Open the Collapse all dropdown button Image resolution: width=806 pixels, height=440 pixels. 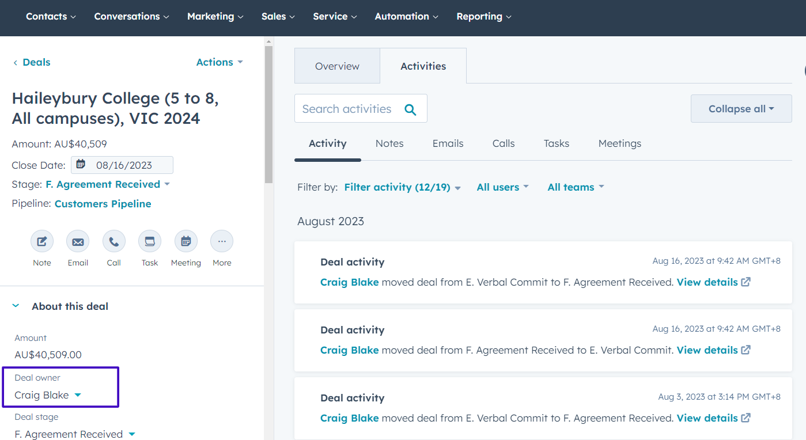tap(741, 109)
